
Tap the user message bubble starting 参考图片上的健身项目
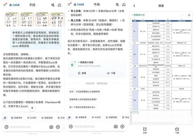point(36,39)
